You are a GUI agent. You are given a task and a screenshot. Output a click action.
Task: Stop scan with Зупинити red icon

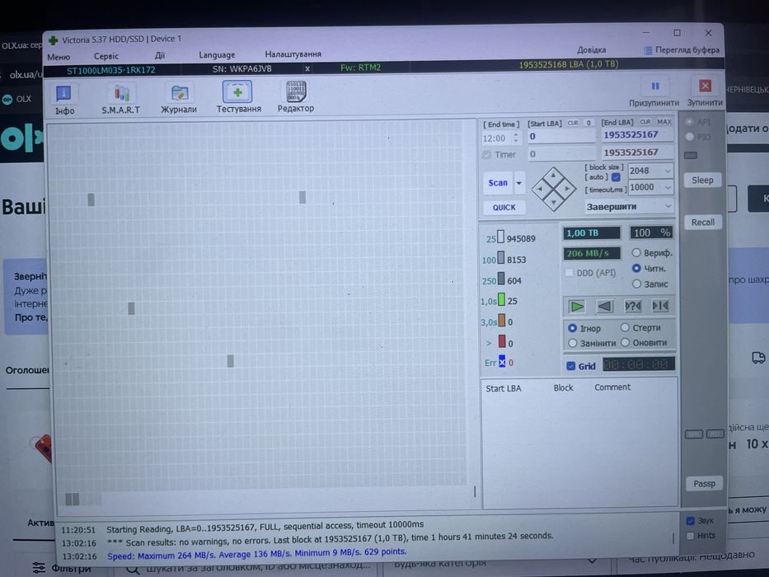point(705,86)
